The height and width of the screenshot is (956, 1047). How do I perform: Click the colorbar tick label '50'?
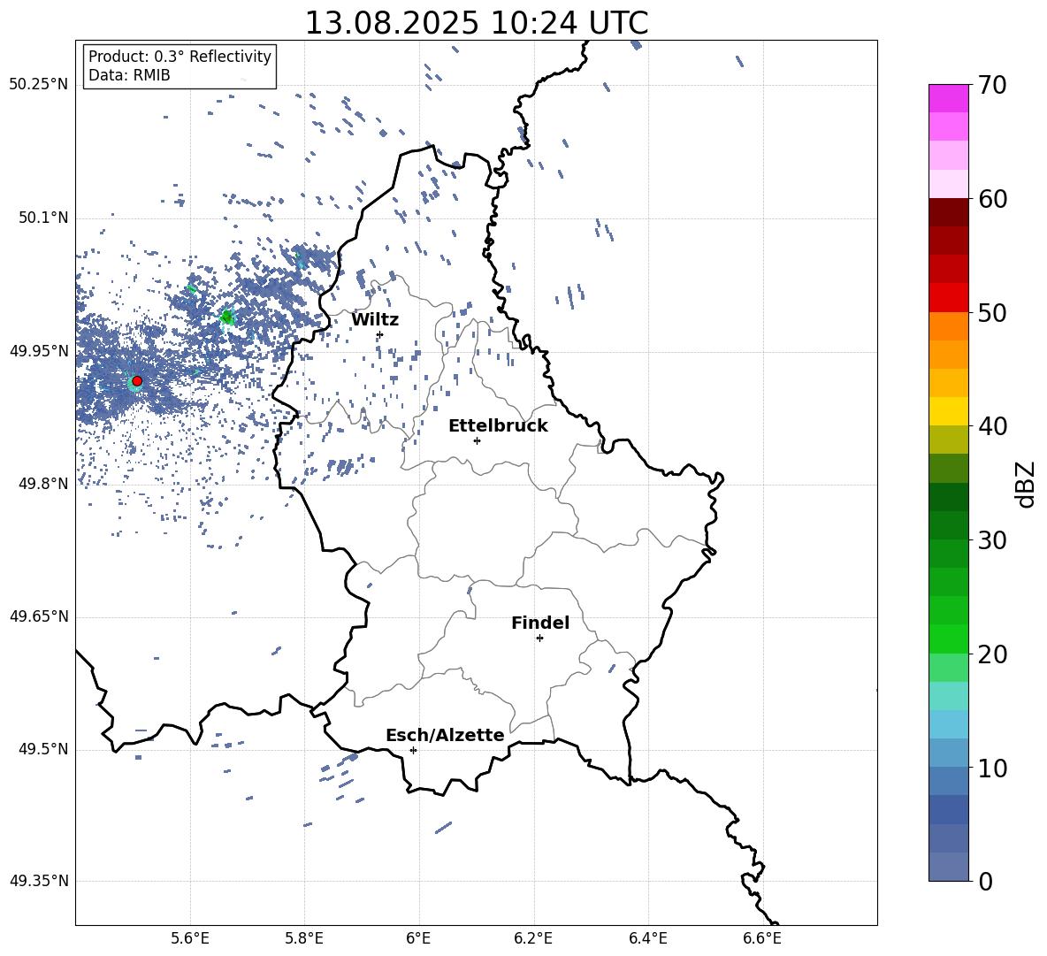coord(992,313)
